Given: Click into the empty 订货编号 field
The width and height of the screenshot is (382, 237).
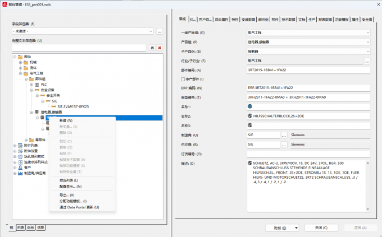Looking at the screenshot, I should (308, 154).
